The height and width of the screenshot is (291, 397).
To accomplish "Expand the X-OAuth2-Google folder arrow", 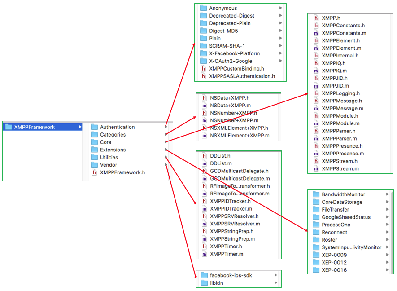I will (x=280, y=61).
